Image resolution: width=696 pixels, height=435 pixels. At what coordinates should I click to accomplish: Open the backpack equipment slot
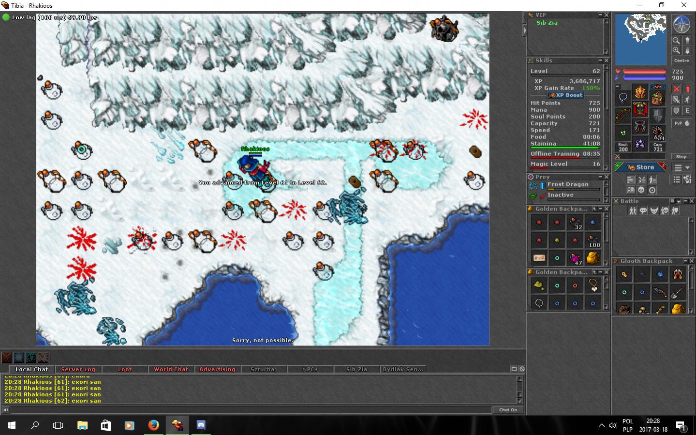(x=657, y=98)
